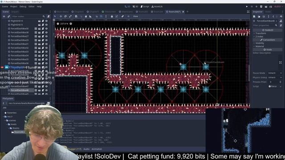The image size is (285, 160).
Task: Open the Scene menu in the menu bar
Action: 5,7
